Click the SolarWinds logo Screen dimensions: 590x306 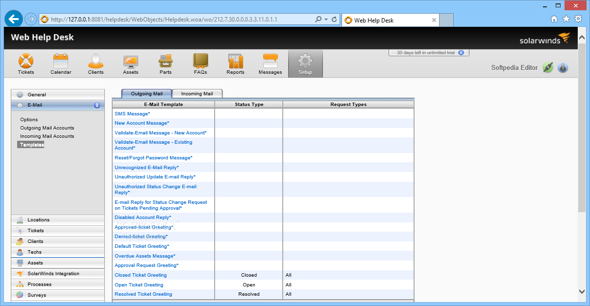[545, 39]
